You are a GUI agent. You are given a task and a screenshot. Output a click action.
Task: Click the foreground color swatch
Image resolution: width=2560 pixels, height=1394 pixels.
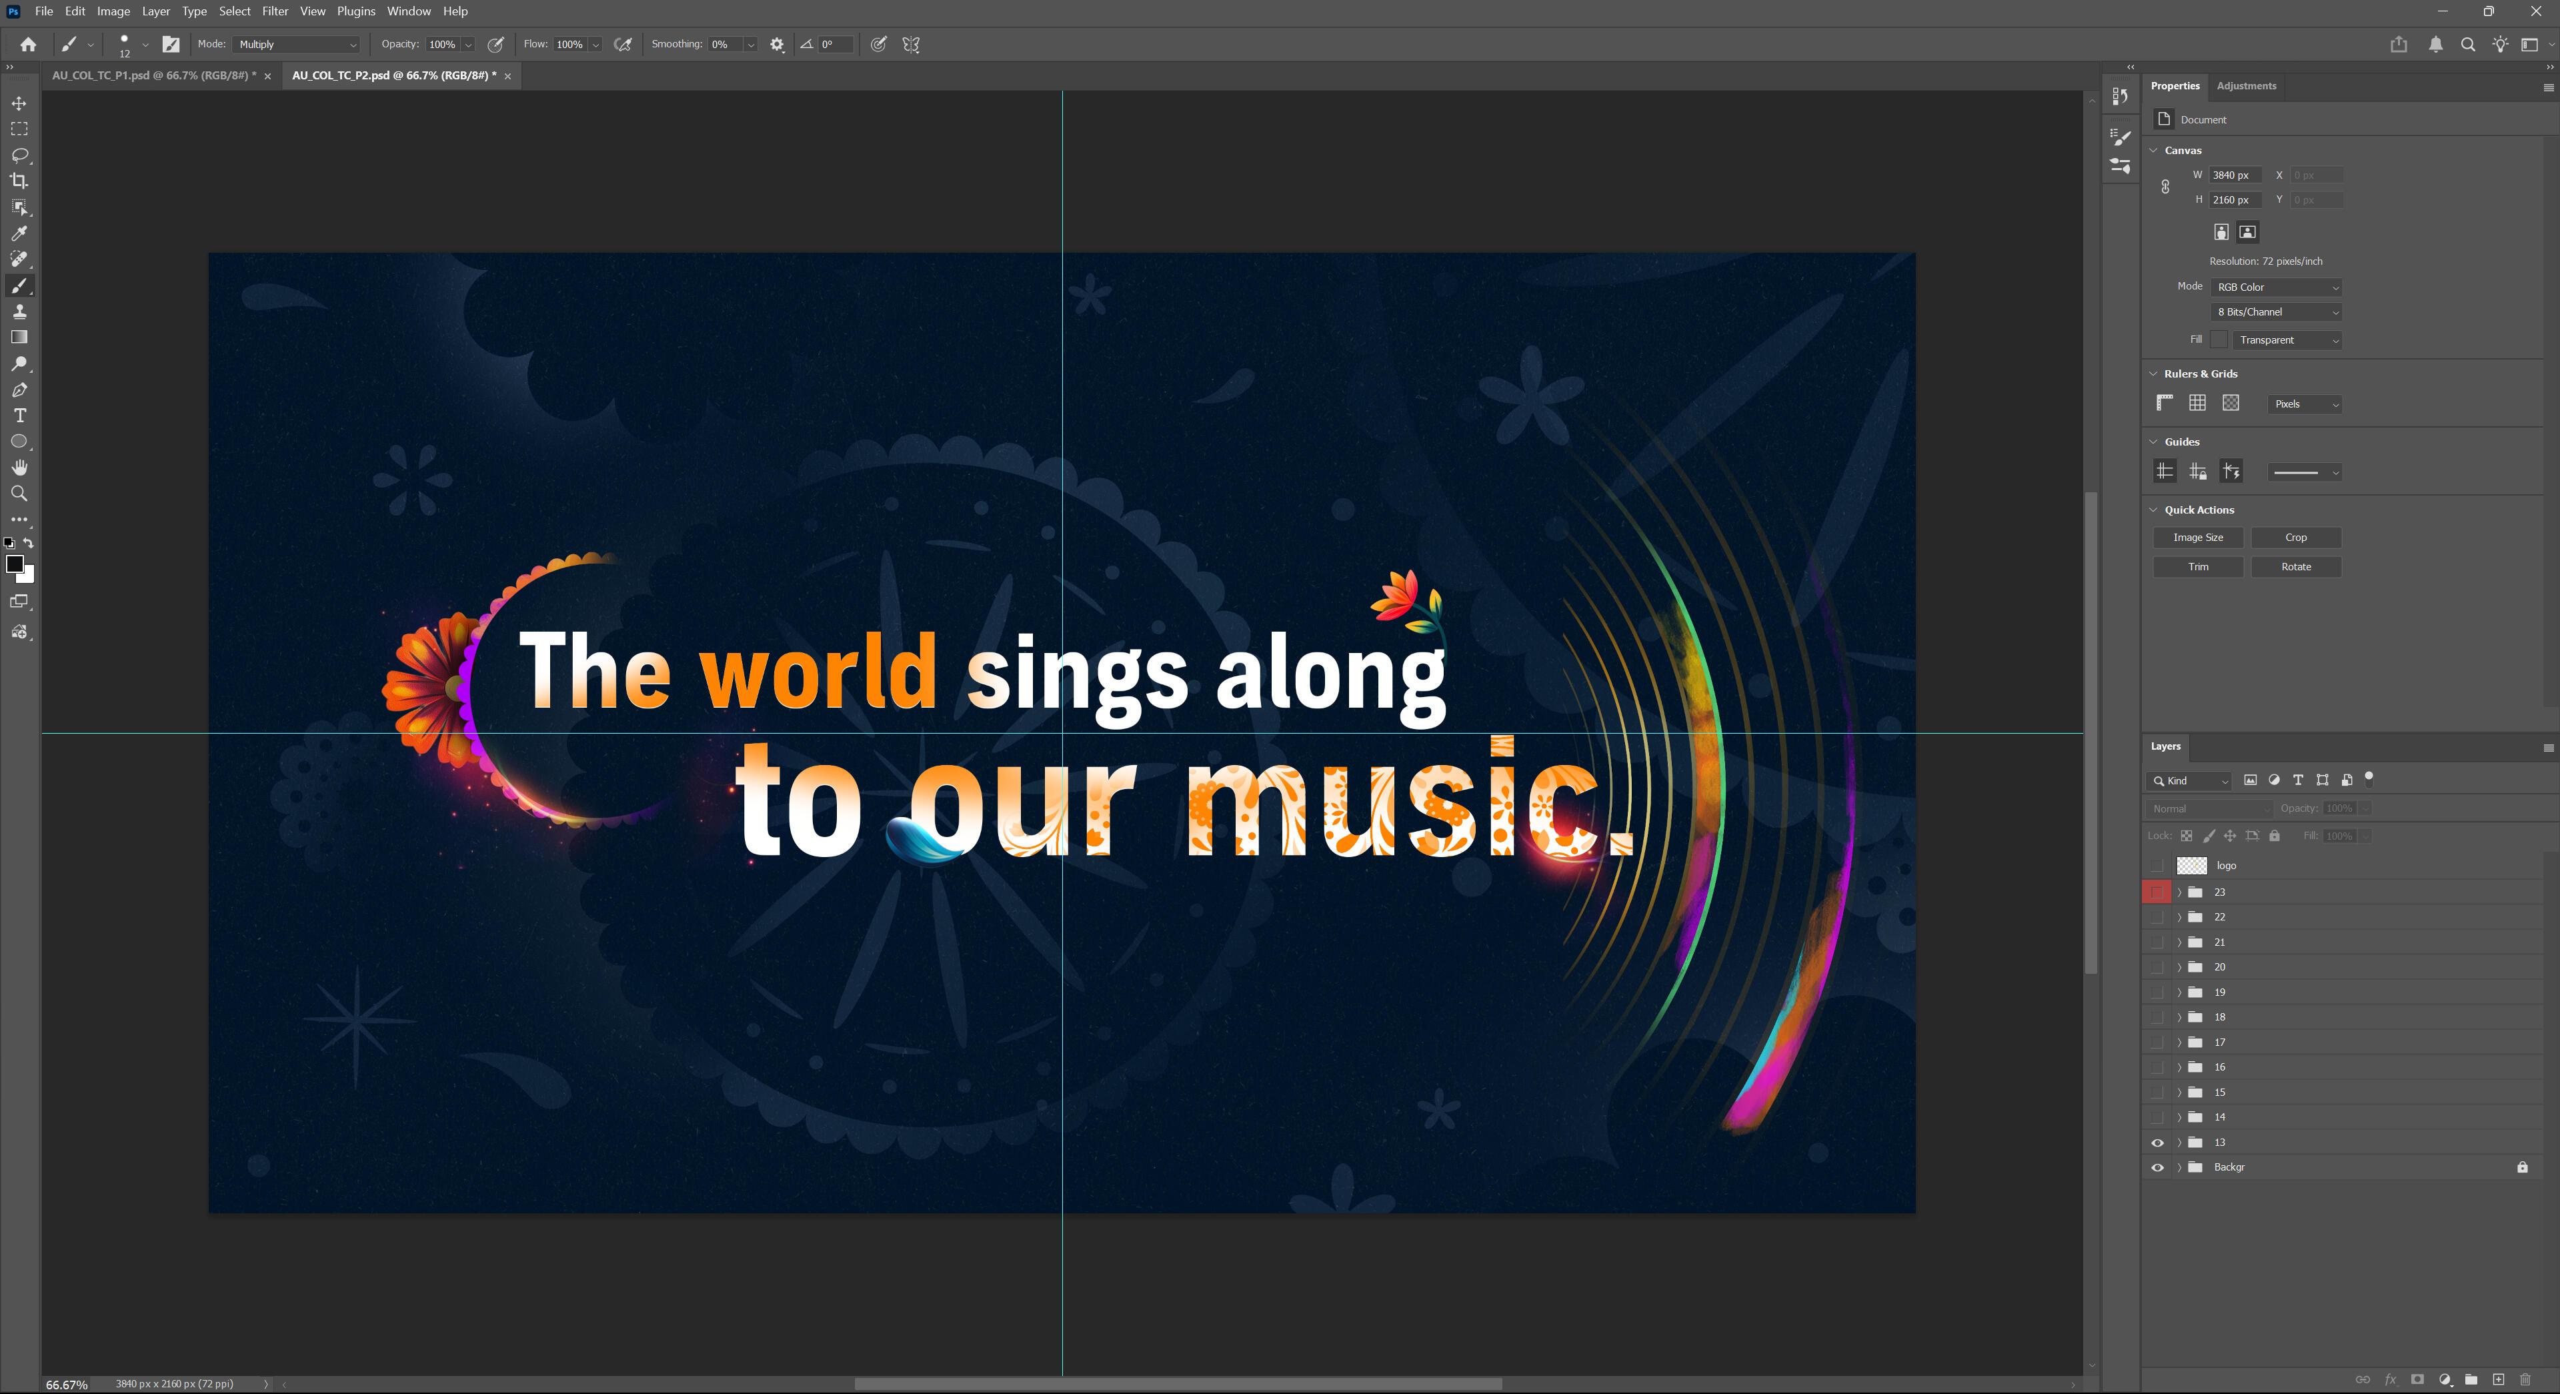(x=14, y=564)
